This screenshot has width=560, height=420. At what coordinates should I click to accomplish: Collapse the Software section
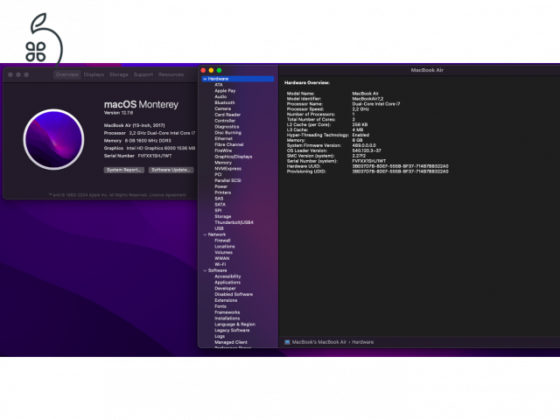pos(205,270)
